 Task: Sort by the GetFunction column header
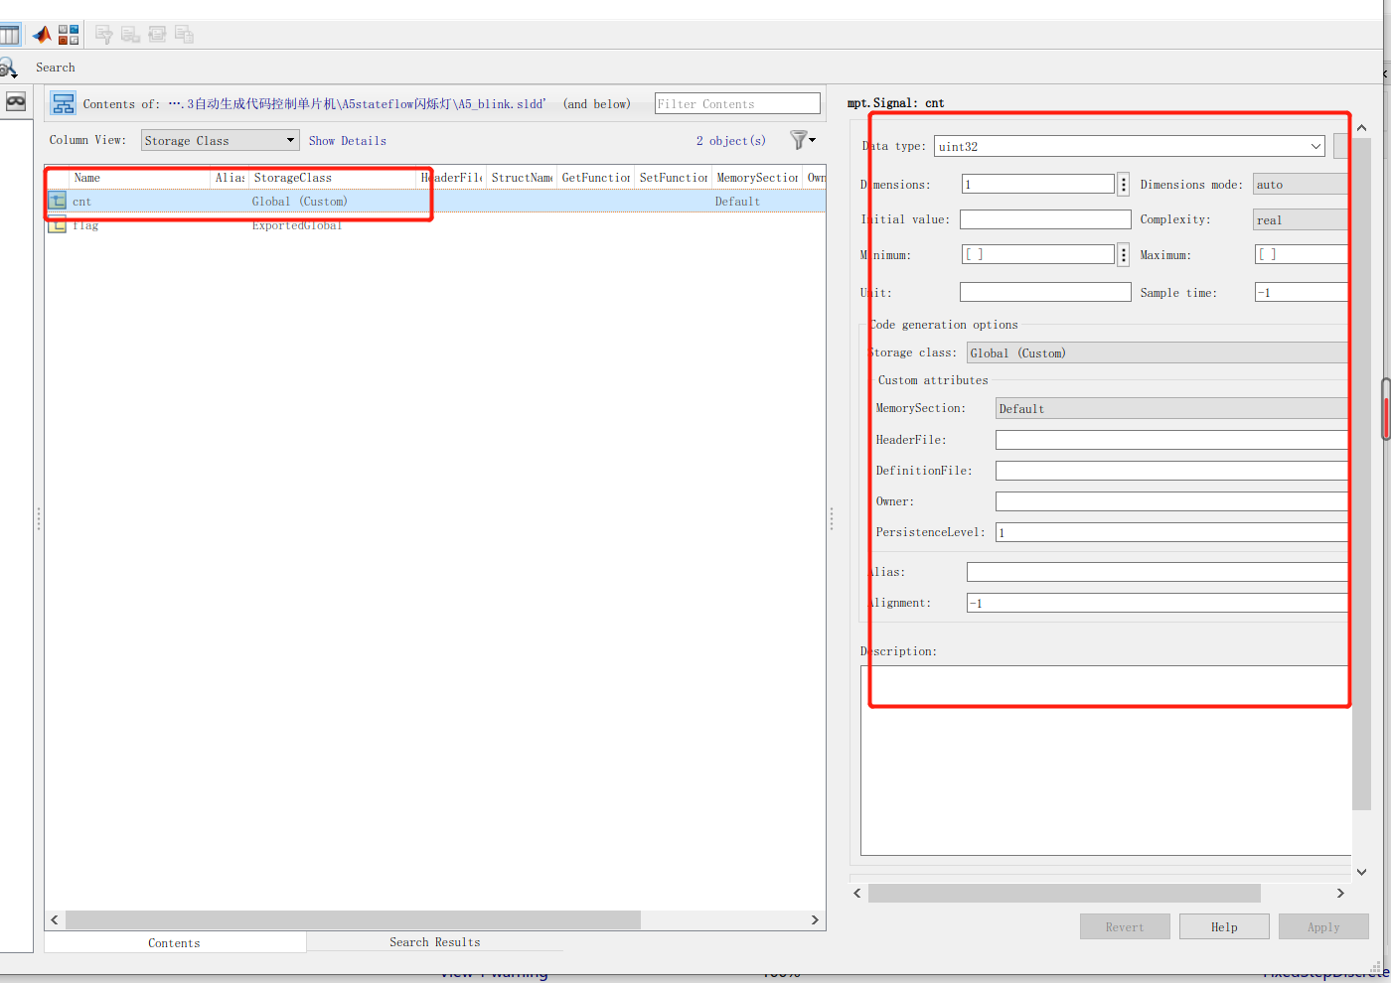[x=596, y=178]
